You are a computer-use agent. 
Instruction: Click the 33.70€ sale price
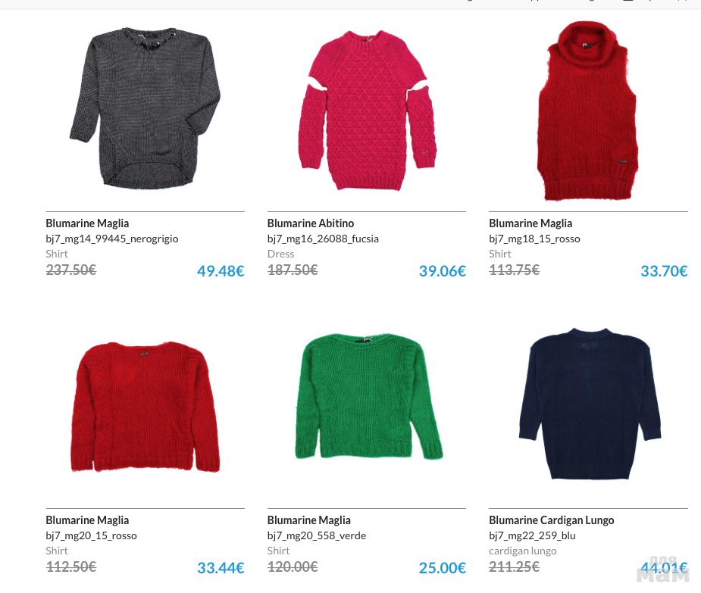point(664,271)
